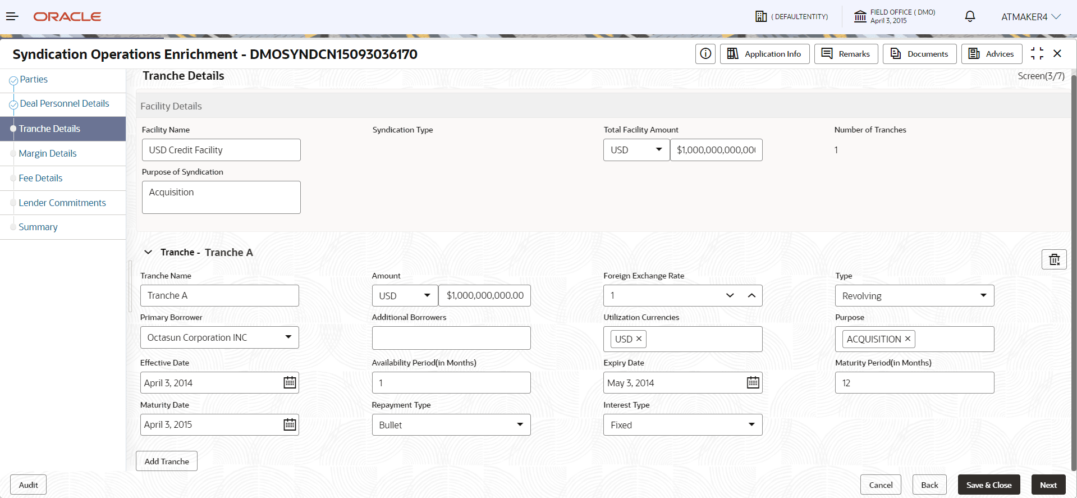Collapse the Tranche A section chevron
The image size is (1077, 498).
pos(148,252)
